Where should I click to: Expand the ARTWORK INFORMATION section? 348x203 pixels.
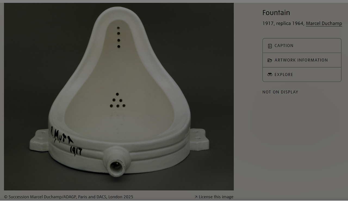302,60
